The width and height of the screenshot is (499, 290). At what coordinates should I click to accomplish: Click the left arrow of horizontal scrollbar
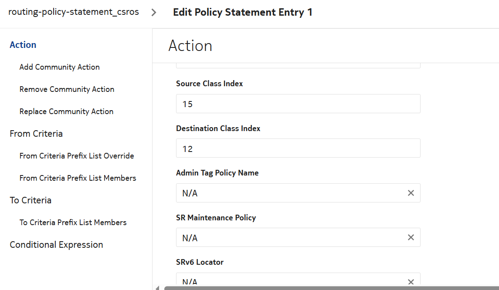(157, 288)
